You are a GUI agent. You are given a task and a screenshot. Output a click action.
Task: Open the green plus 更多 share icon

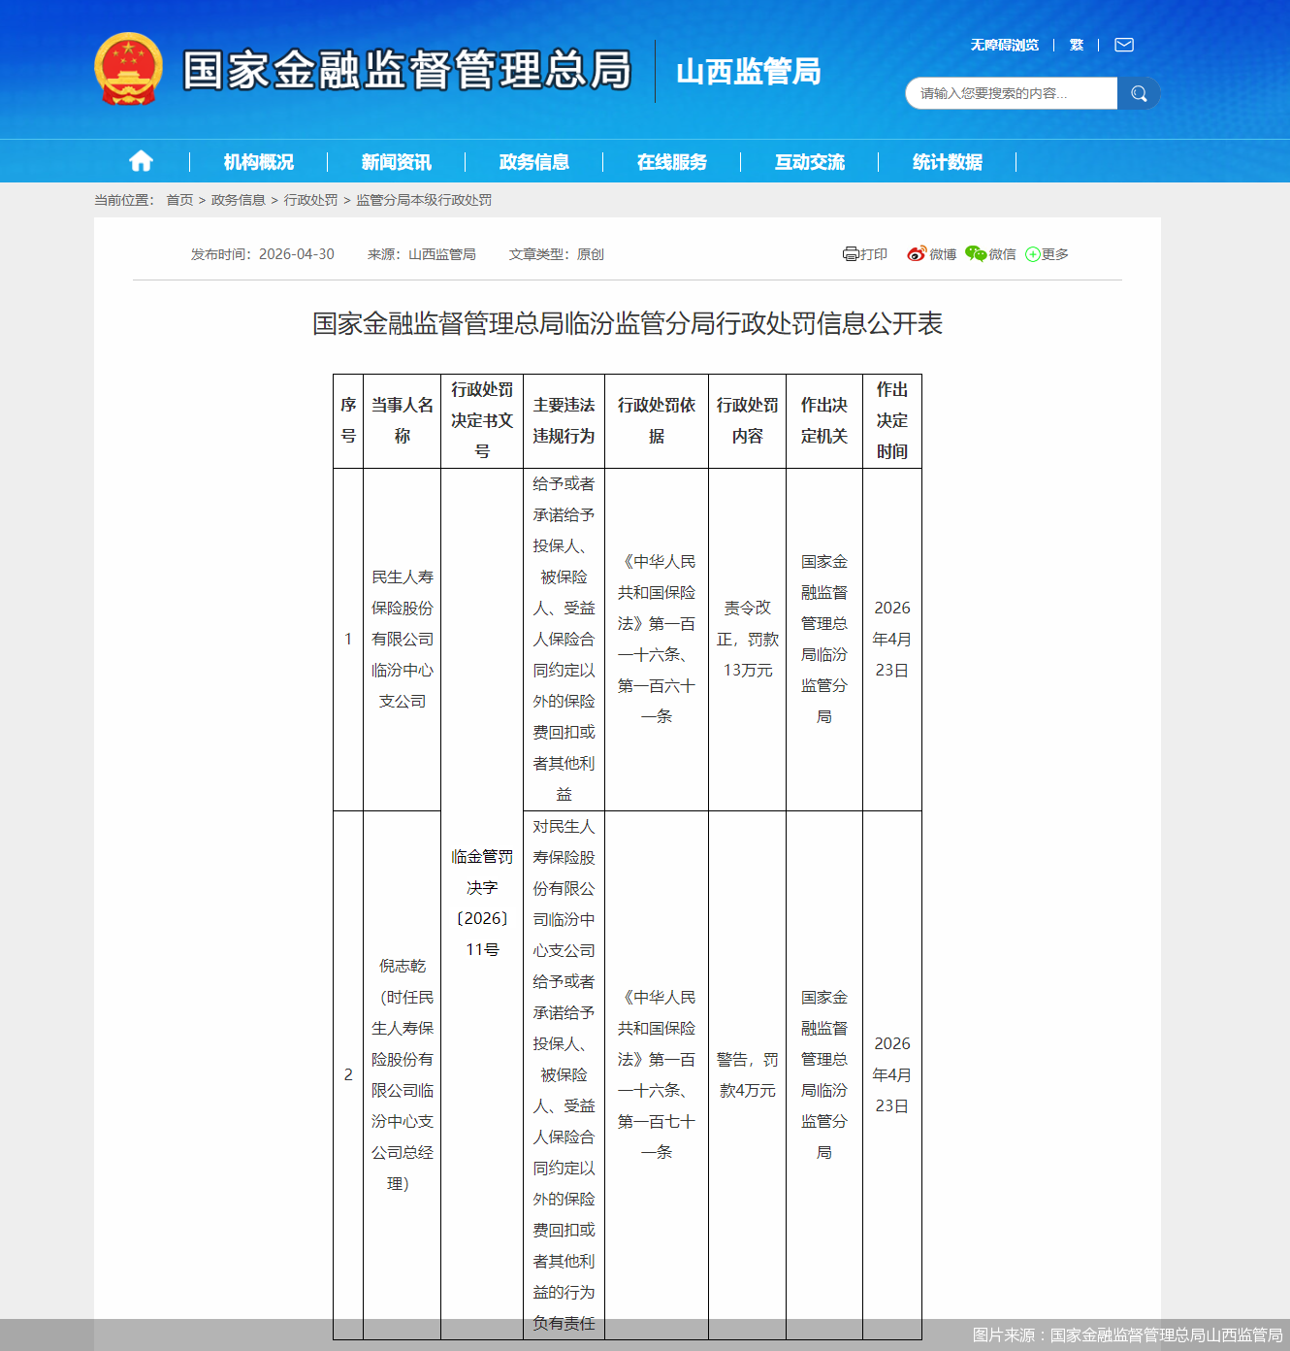tap(1033, 254)
